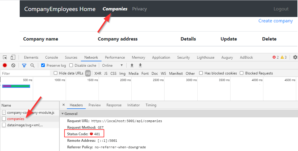The height and width of the screenshot is (151, 298).
Task: Filter requests by XHR type
Action: click(x=98, y=73)
